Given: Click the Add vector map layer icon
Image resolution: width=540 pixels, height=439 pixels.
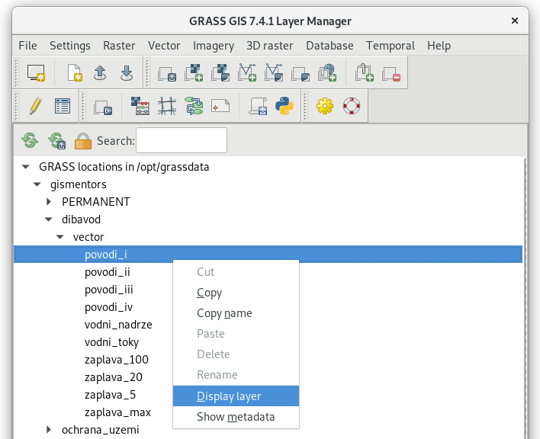Looking at the screenshot, I should (247, 72).
